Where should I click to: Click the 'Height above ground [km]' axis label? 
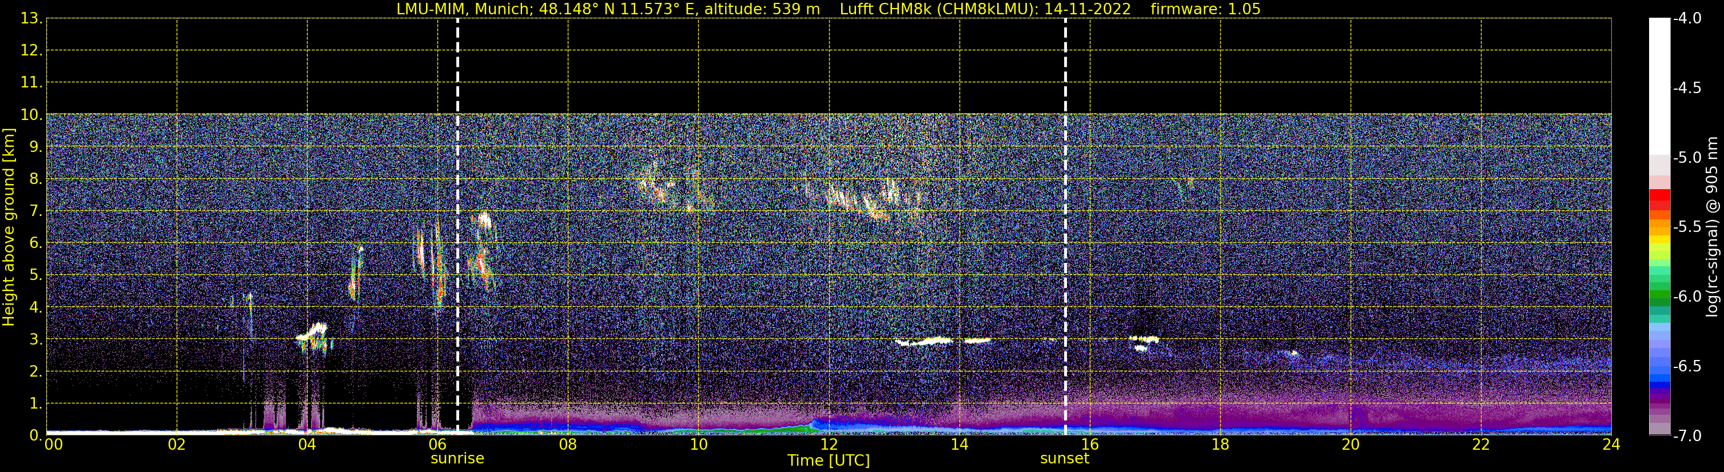[x=9, y=227]
